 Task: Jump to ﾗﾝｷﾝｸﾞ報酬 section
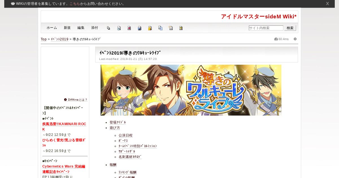click(127, 172)
